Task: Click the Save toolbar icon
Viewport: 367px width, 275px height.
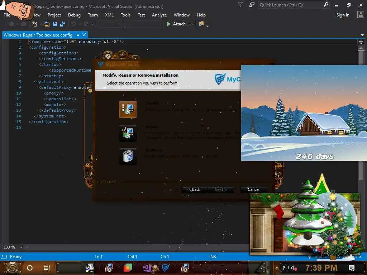Action: (55, 24)
